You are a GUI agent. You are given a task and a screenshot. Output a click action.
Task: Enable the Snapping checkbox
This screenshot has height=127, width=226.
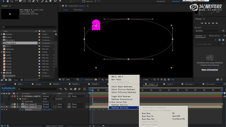pos(84,1)
